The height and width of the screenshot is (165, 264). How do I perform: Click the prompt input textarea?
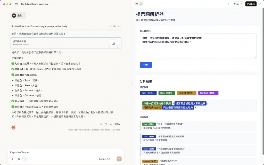(x=198, y=46)
